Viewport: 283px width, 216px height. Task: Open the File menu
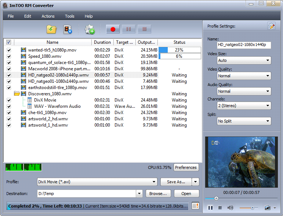click(11, 16)
